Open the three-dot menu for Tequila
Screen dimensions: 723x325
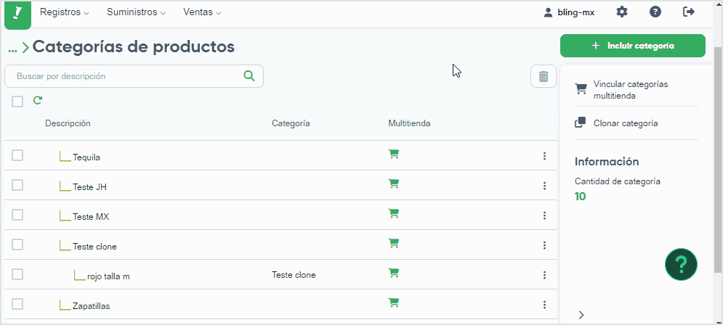pos(544,156)
